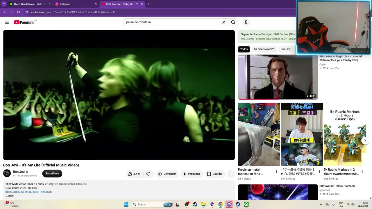Close the Instagram tab
372x209 pixels.
pos(96,4)
